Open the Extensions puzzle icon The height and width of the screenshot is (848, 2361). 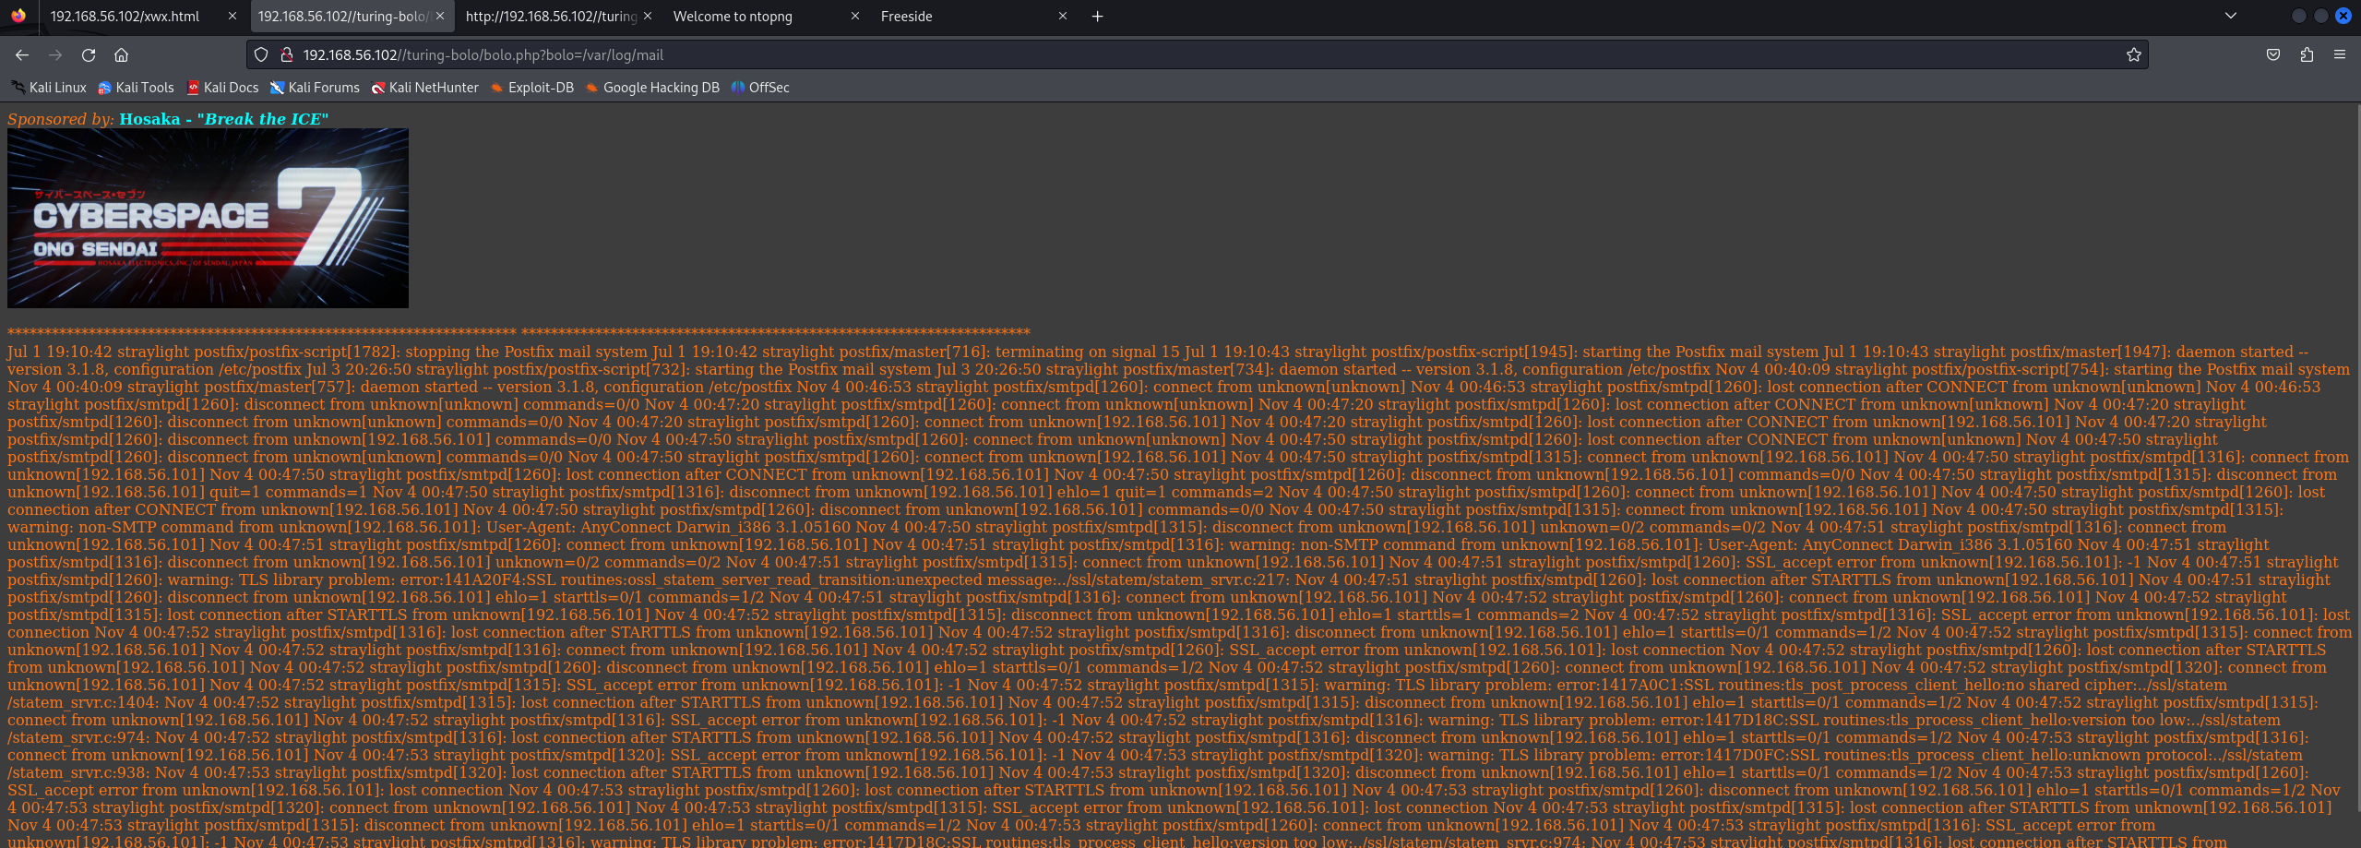tap(2307, 55)
